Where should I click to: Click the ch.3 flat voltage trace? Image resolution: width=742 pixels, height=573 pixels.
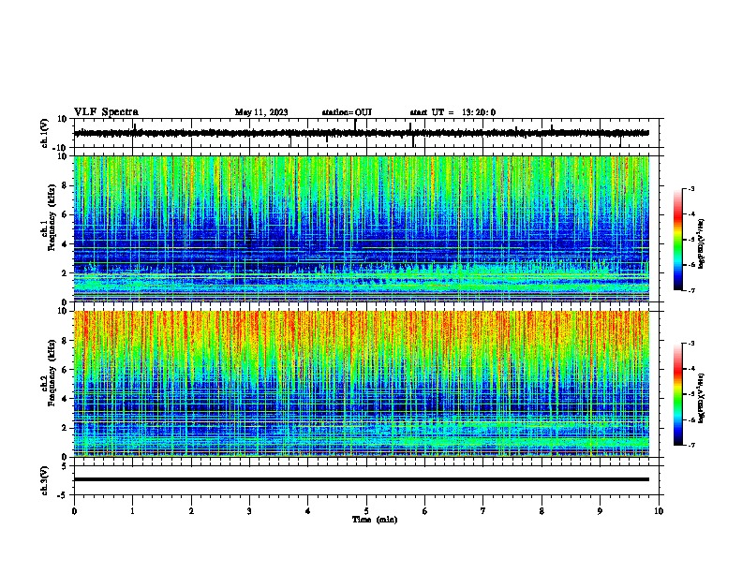point(362,479)
